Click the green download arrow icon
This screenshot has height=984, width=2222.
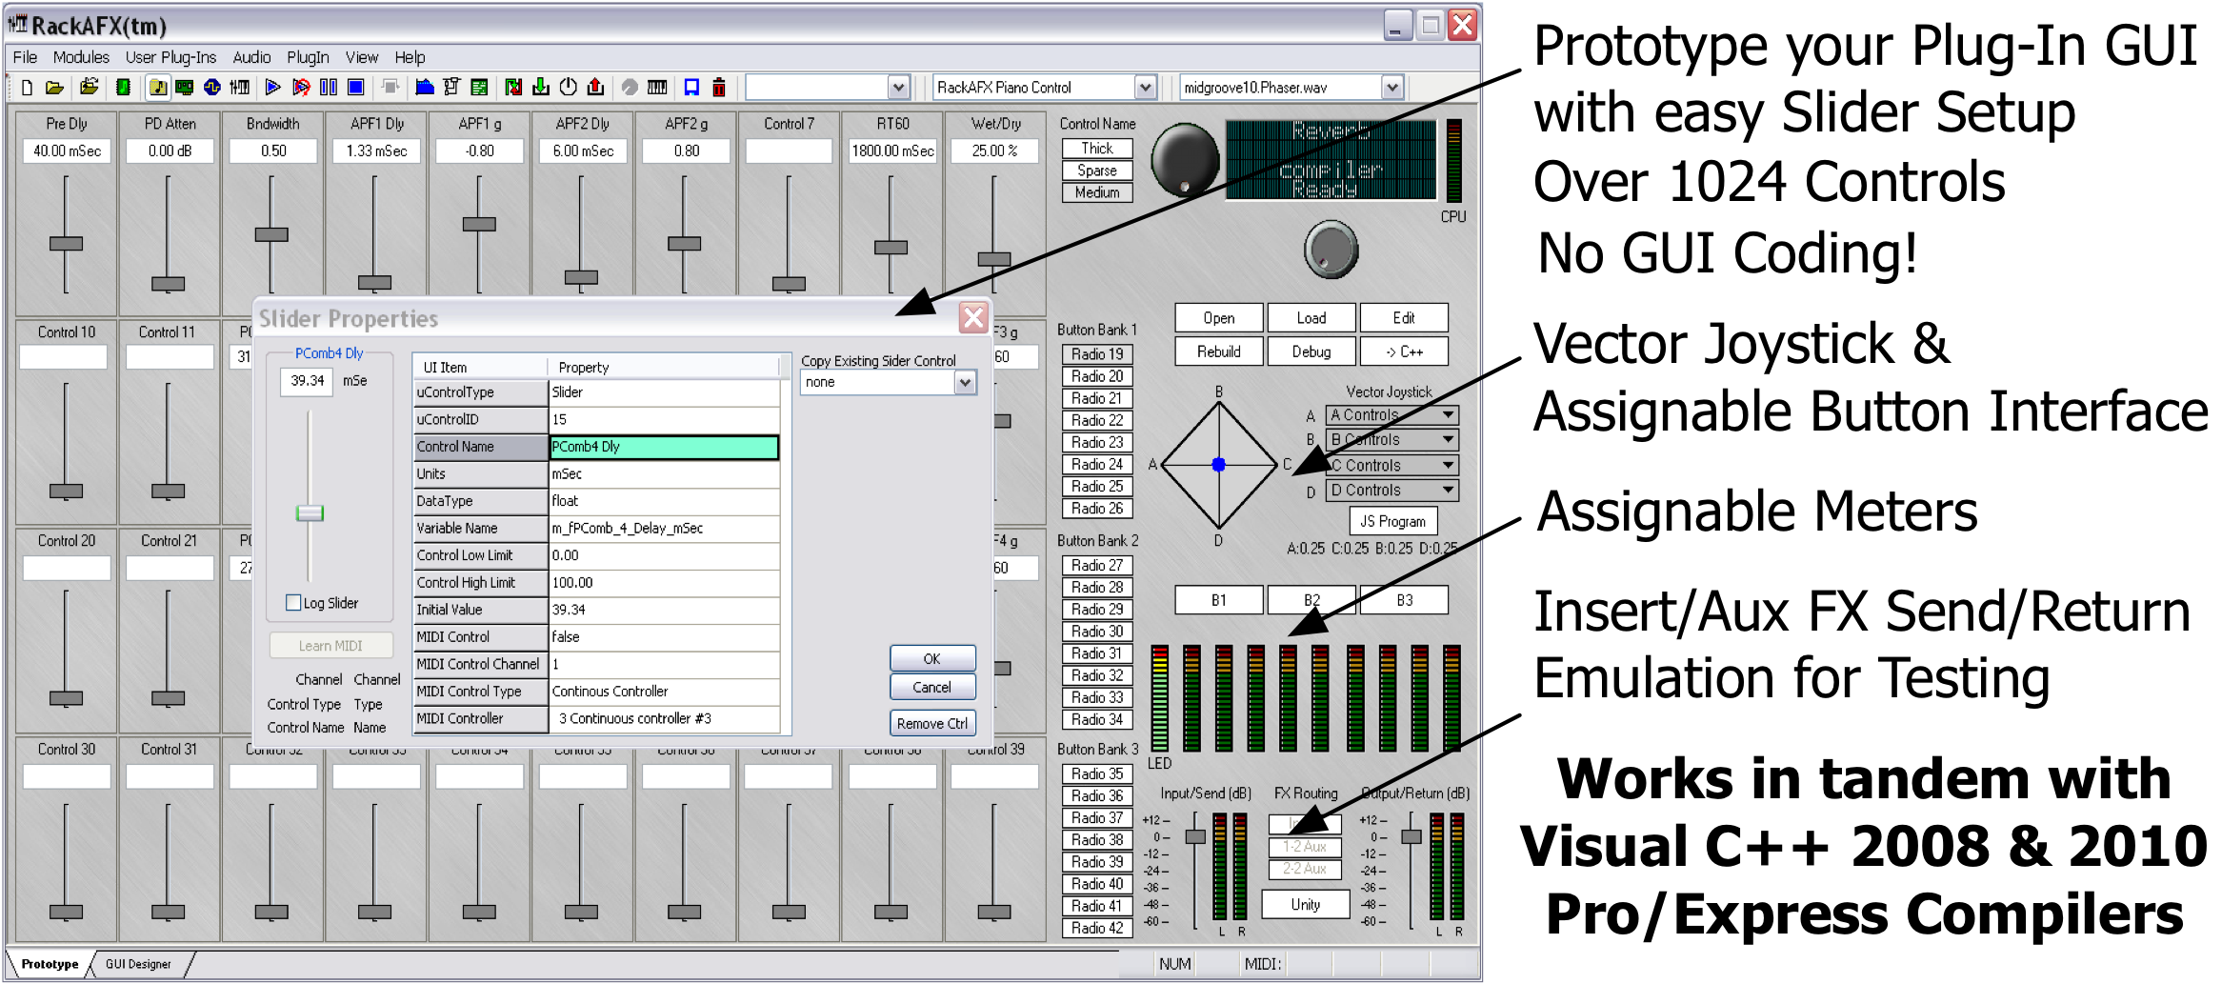[x=541, y=88]
